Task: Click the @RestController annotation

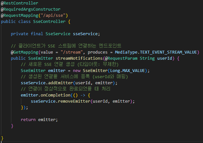Action: [19, 3]
